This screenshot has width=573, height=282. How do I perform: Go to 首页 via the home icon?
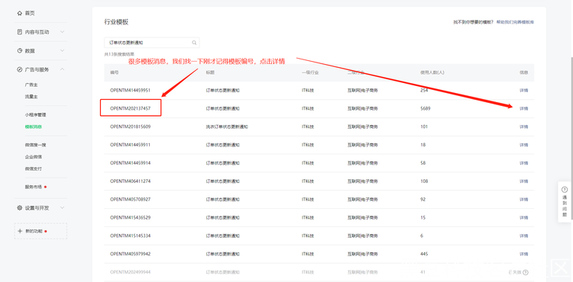pos(20,13)
